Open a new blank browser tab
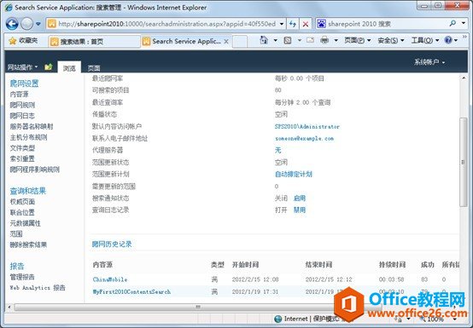 click(240, 42)
